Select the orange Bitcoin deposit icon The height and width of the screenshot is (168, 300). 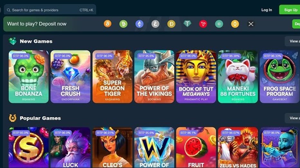[x=108, y=24]
